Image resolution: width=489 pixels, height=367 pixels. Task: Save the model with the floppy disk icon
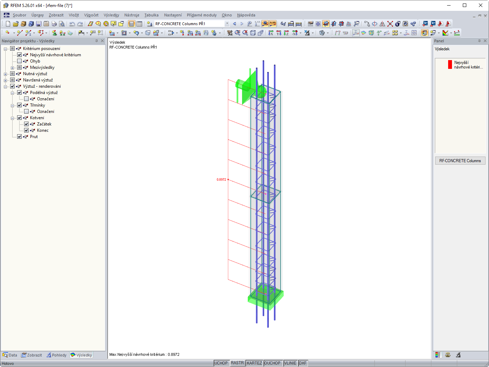point(39,24)
